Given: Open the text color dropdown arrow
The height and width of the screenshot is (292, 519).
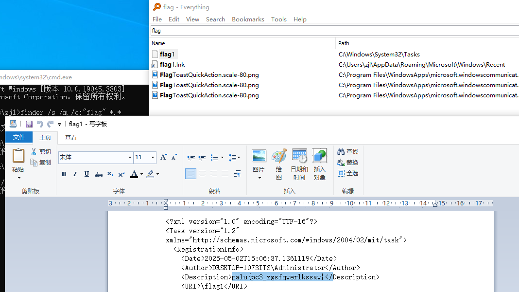Looking at the screenshot, I should (142, 174).
